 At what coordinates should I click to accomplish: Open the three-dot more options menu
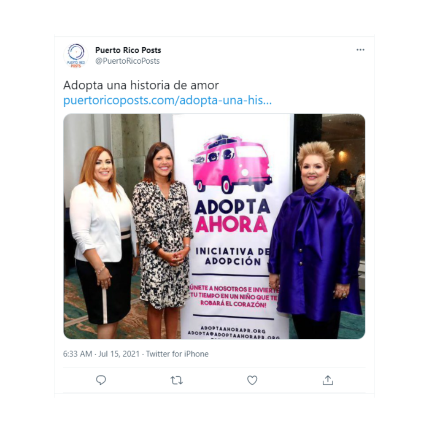click(360, 50)
